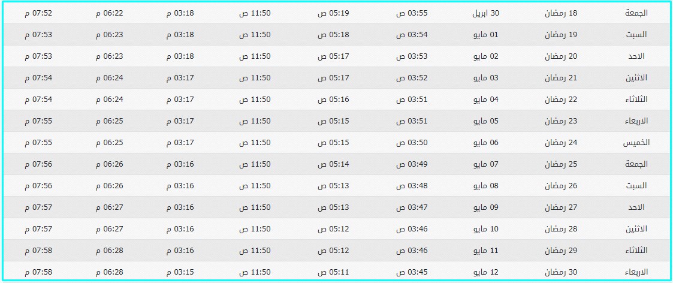The height and width of the screenshot is (283, 673).
Task: Click the 23 رمضان cell
Action: tap(561, 121)
